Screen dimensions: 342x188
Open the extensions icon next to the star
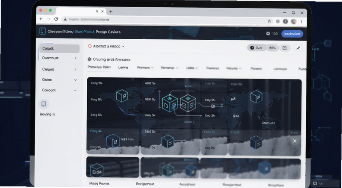[x=277, y=21]
